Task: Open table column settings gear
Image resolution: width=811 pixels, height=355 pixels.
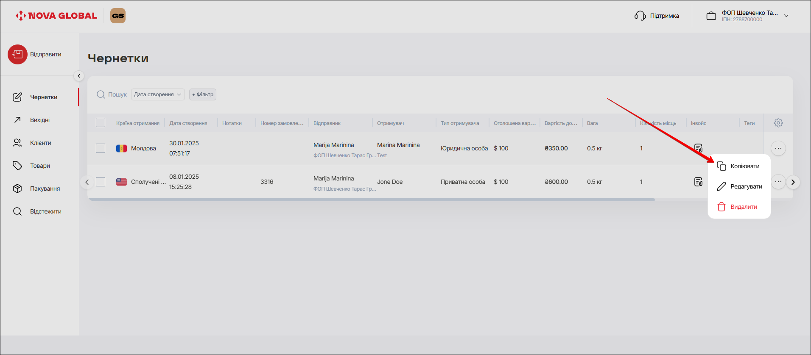Action: 778,123
